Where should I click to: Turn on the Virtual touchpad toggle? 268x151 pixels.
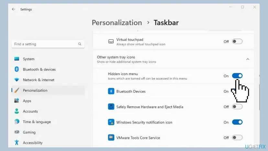237,41
